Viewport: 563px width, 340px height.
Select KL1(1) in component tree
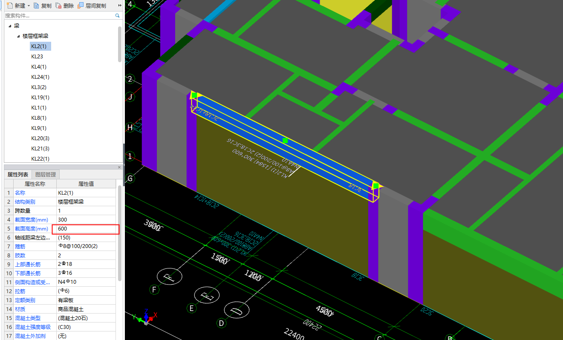click(39, 107)
